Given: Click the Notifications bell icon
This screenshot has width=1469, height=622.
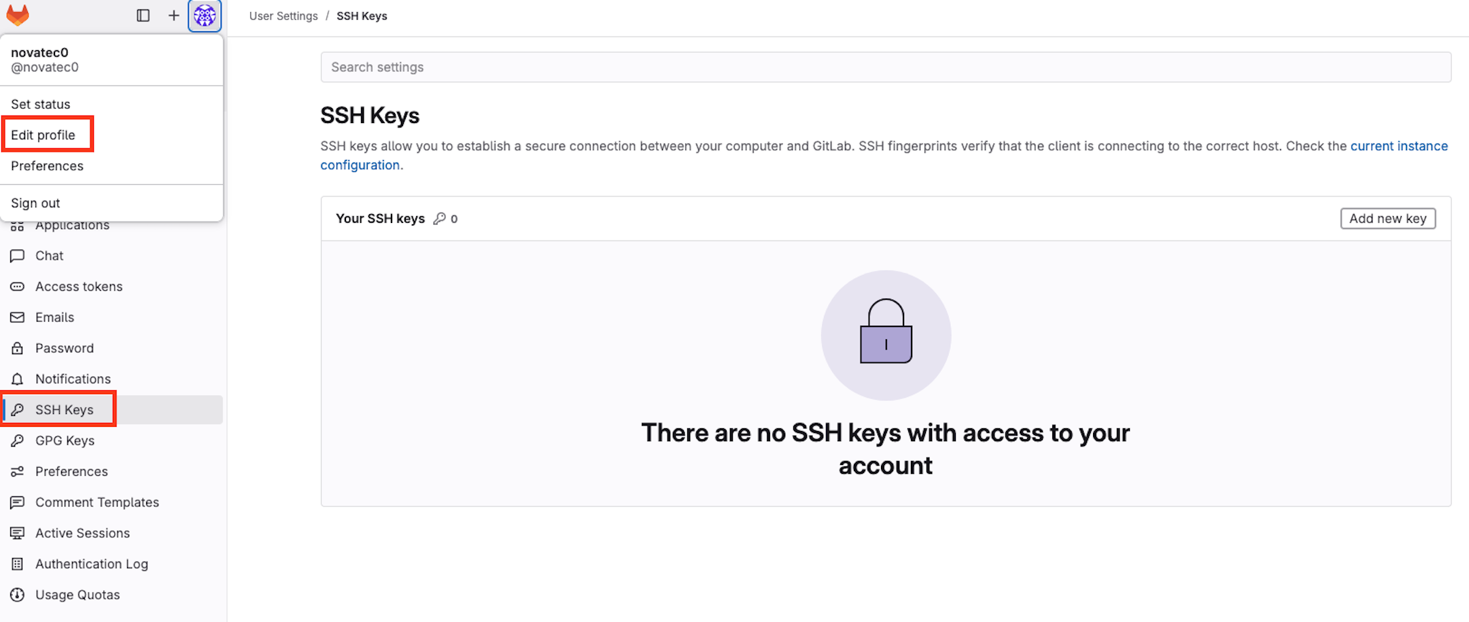Looking at the screenshot, I should 18,379.
